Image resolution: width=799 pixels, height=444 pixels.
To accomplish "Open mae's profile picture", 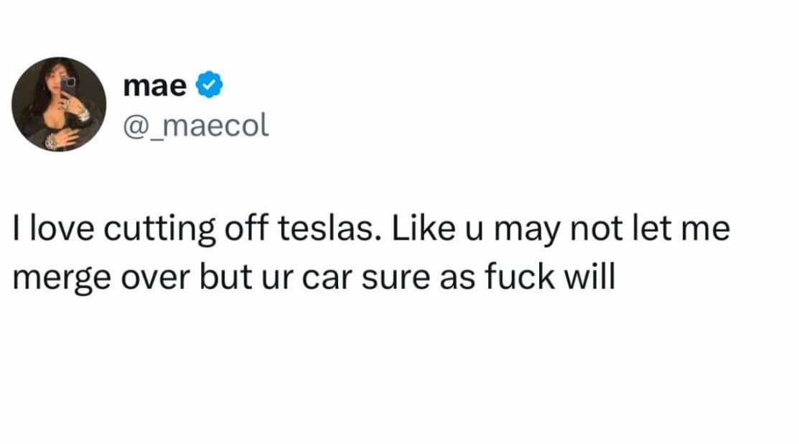I will (x=60, y=104).
